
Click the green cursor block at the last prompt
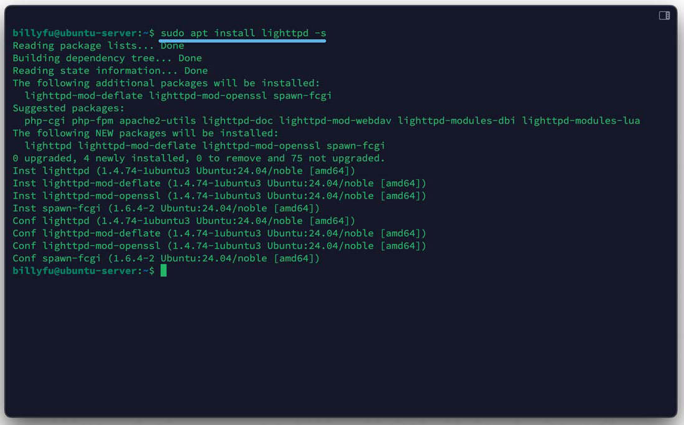coord(164,271)
